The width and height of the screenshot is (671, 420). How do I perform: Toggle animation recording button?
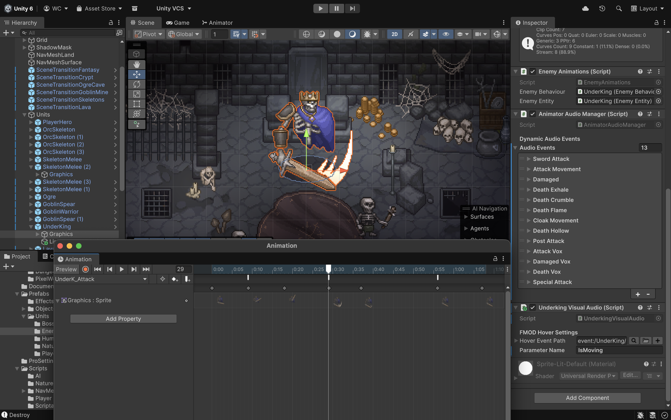(x=85, y=269)
